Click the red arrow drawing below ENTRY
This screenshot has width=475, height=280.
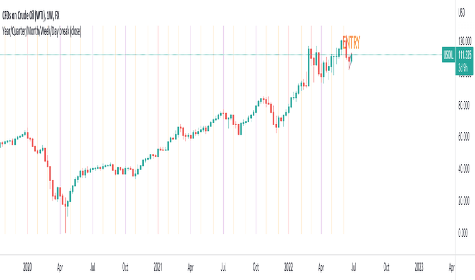point(351,62)
